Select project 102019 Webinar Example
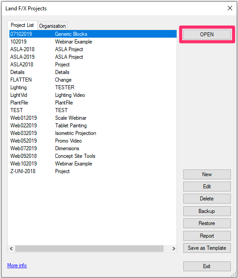Screen dimensions: 238x278 93,42
